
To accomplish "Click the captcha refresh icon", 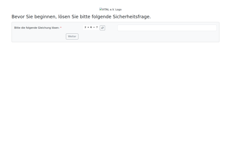I will coord(102,28).
